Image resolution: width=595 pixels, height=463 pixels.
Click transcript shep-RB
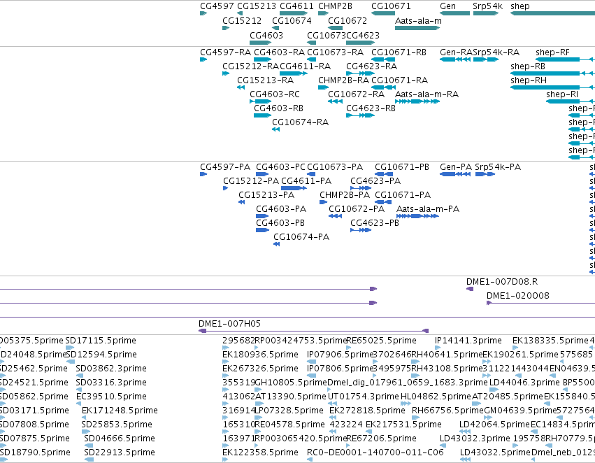point(528,66)
